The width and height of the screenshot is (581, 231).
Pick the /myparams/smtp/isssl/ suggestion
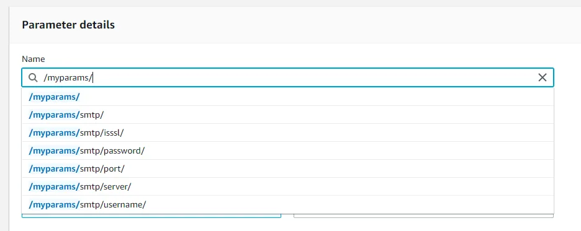click(x=287, y=133)
